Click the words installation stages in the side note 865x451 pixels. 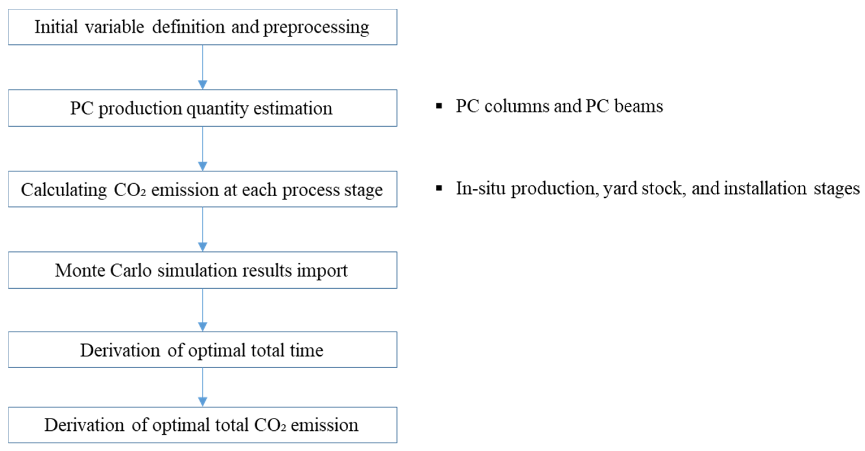792,188
